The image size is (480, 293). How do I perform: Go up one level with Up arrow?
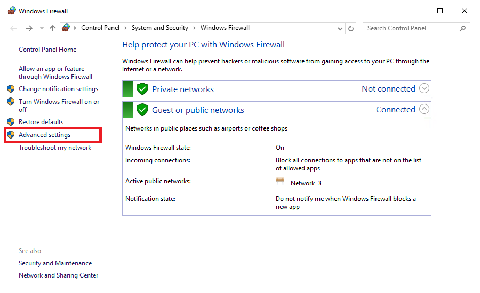[x=53, y=28]
